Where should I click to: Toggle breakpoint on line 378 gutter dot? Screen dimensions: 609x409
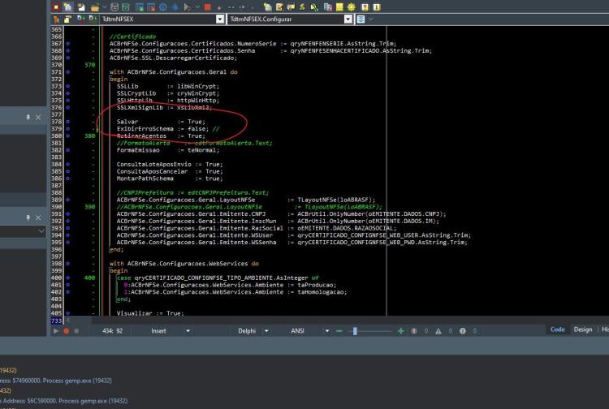[x=67, y=122]
